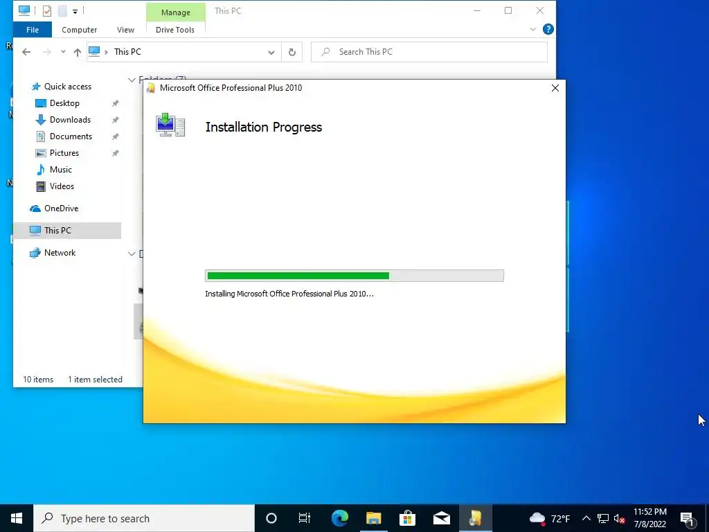Close the Office 2010 setup window
The height and width of the screenshot is (532, 709).
(x=555, y=88)
